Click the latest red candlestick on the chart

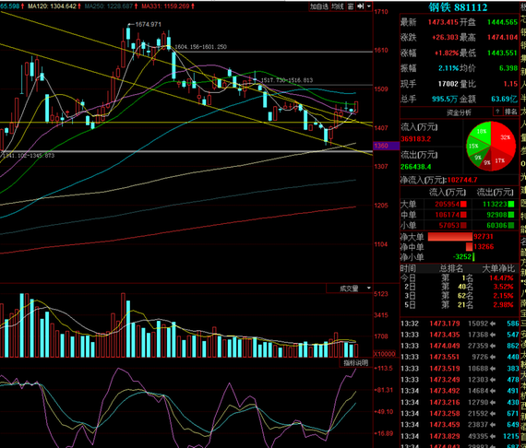(x=356, y=107)
